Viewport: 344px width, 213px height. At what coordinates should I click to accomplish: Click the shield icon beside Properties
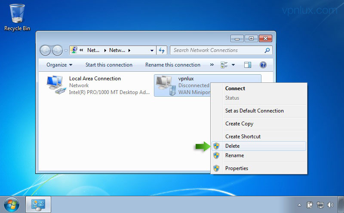click(216, 168)
